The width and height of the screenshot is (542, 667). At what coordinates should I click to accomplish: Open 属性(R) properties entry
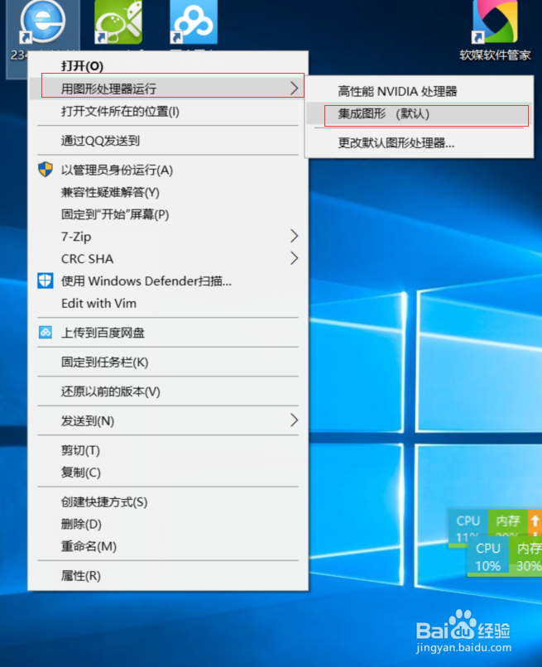tap(168, 575)
